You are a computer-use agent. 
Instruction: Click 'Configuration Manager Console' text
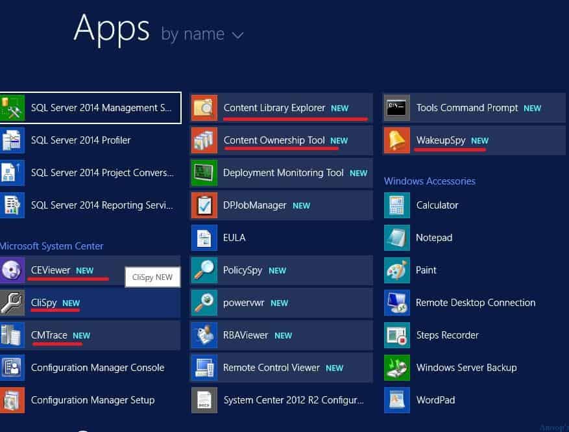tap(97, 368)
